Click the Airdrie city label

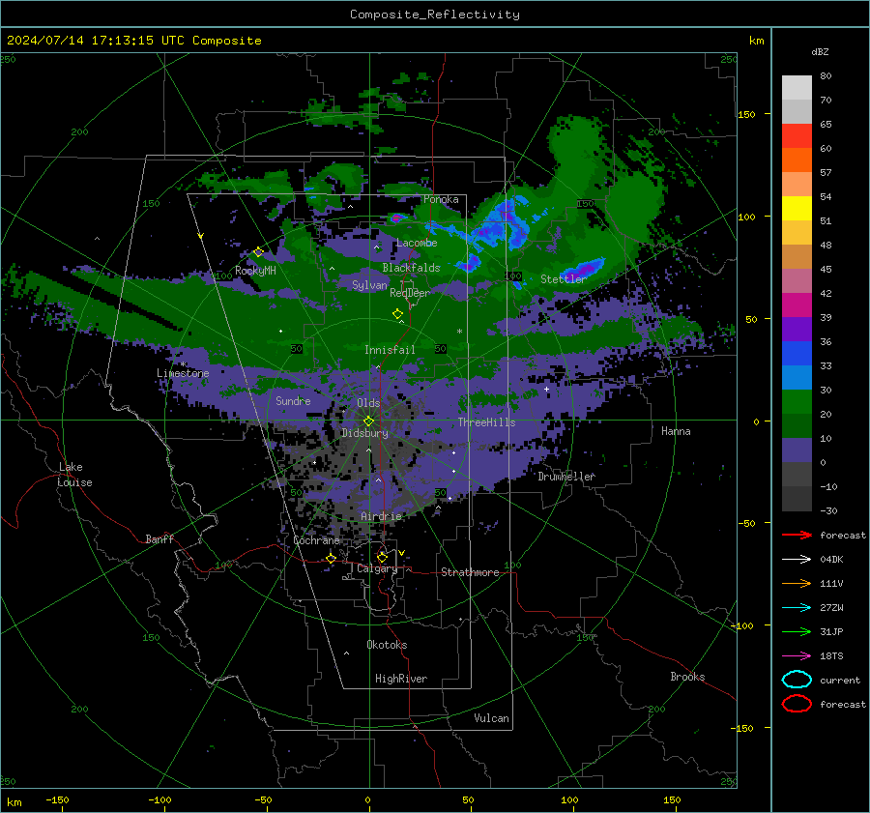(x=381, y=516)
